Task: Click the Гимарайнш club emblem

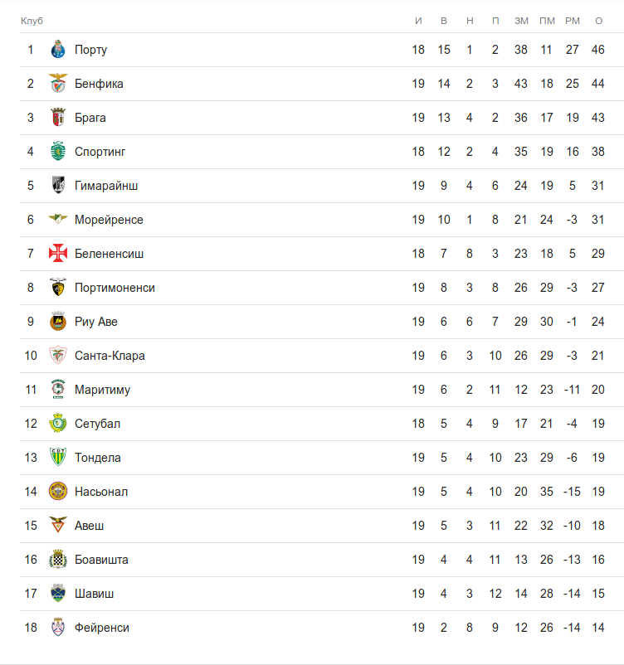Action: 57,186
